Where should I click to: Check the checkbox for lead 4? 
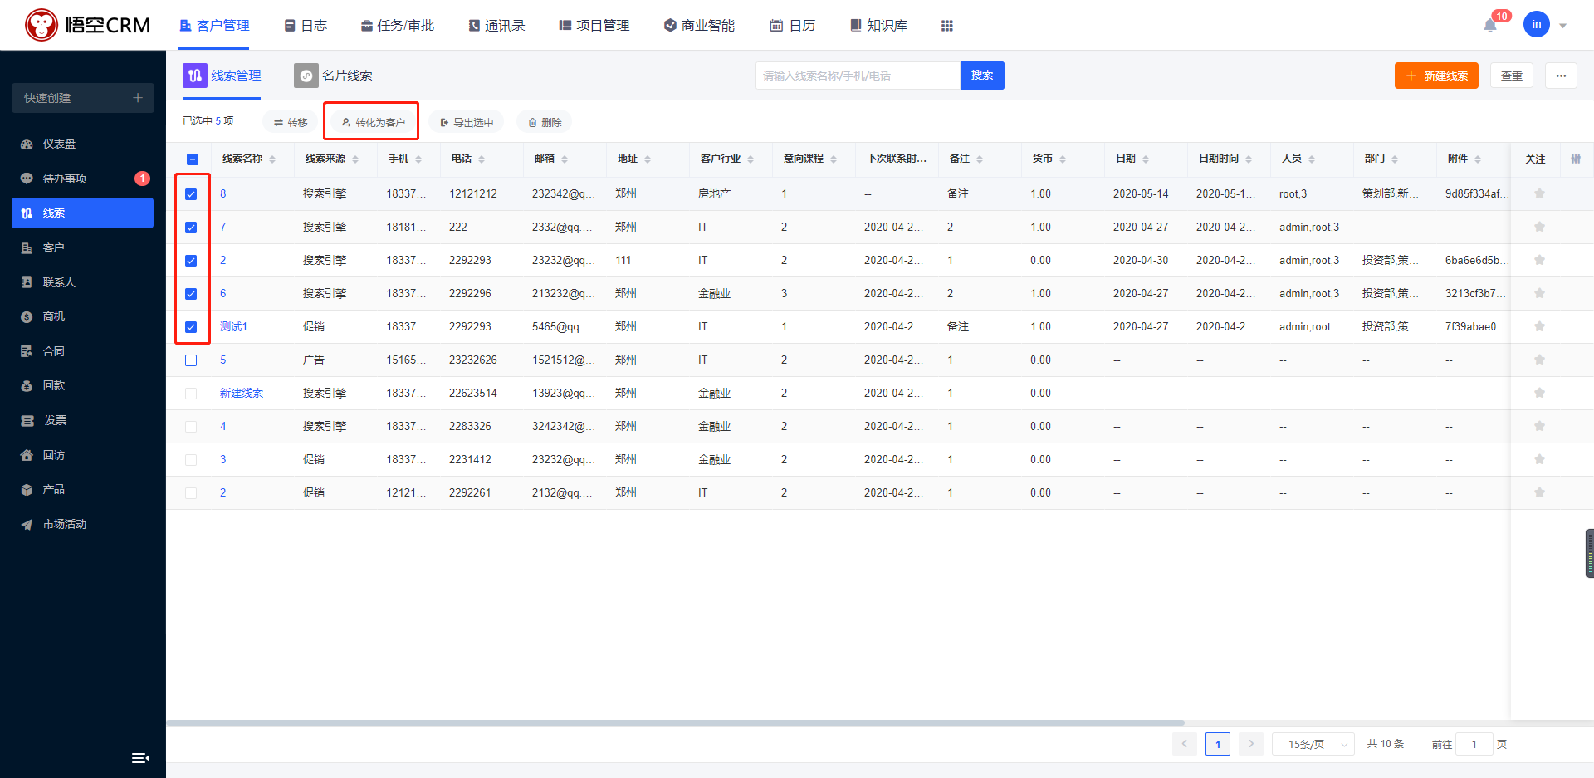click(x=191, y=426)
